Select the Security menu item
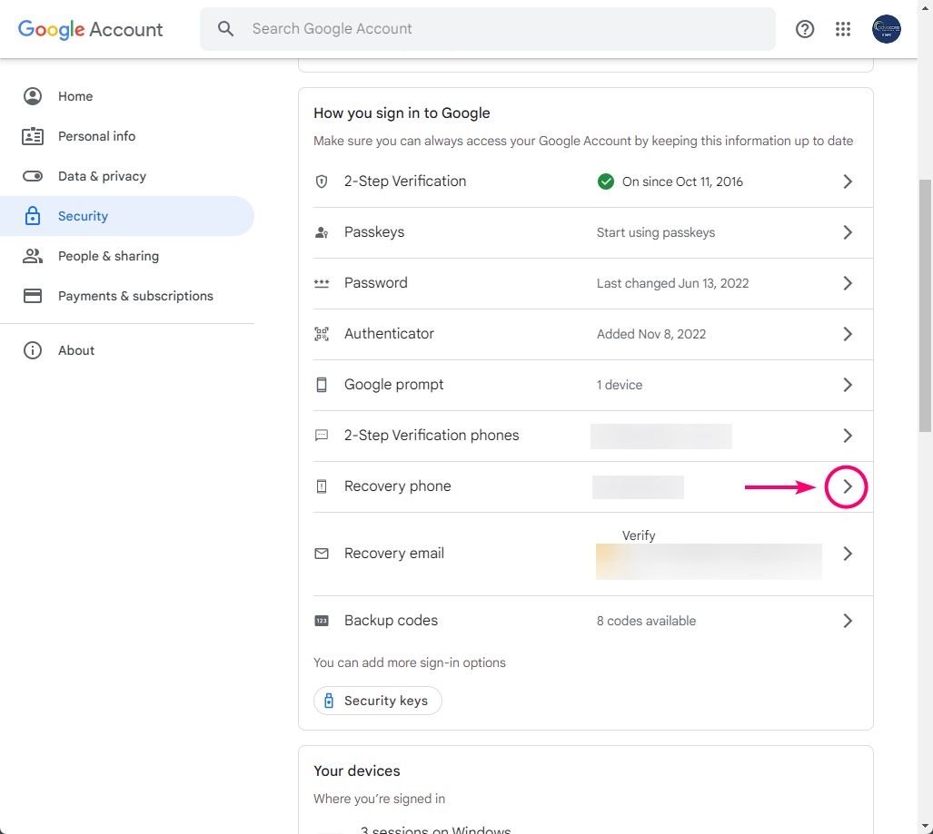The image size is (933, 834). (127, 216)
